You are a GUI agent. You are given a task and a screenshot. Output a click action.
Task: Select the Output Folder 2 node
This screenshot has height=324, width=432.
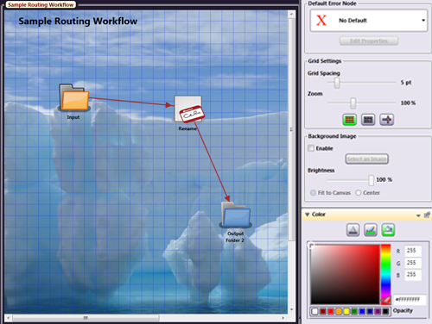[x=236, y=215]
